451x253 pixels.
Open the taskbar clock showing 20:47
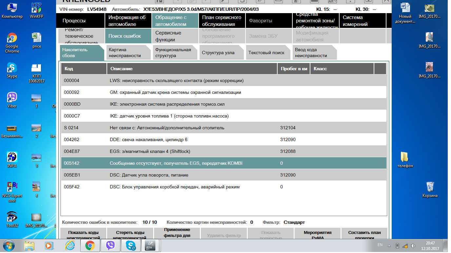[430, 246]
